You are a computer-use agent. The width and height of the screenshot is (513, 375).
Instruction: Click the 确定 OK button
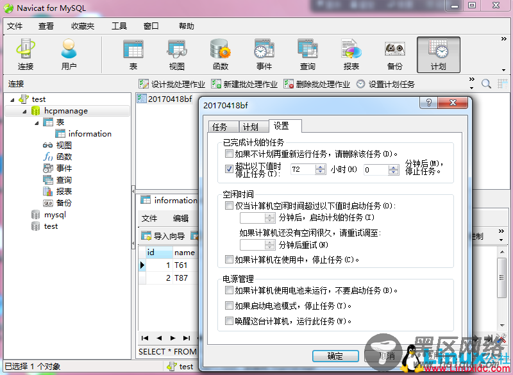[x=335, y=356]
